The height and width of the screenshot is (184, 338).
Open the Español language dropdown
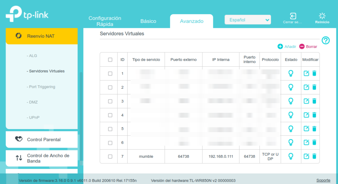pyautogui.click(x=248, y=20)
